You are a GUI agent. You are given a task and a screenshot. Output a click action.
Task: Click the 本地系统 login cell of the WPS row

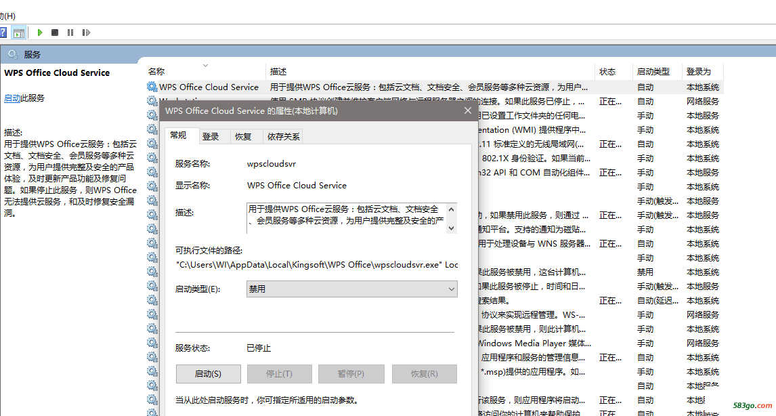click(702, 87)
